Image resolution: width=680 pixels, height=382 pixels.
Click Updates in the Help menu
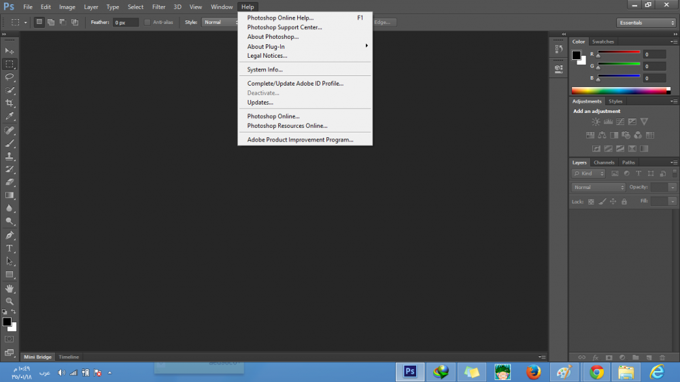click(x=260, y=103)
